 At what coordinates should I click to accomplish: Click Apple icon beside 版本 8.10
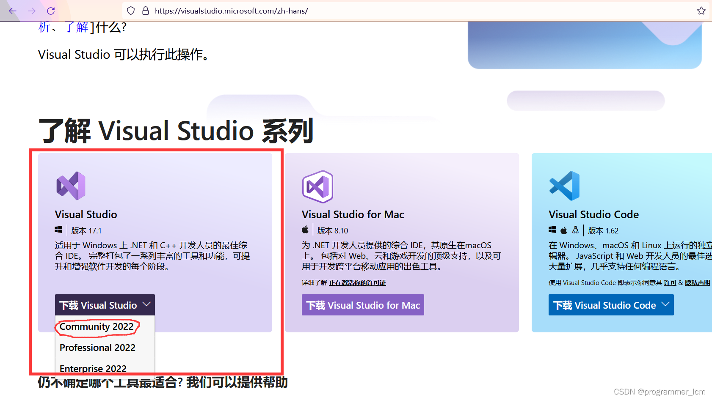pyautogui.click(x=305, y=230)
